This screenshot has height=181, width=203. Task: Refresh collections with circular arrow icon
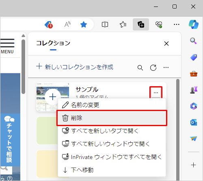click(153, 68)
